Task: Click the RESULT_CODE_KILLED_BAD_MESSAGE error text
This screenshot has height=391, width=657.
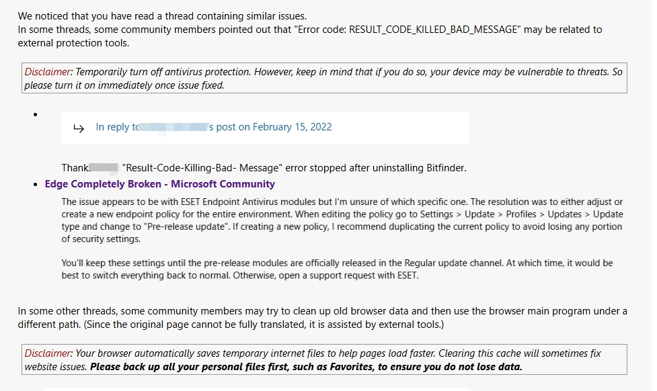Action: point(433,30)
